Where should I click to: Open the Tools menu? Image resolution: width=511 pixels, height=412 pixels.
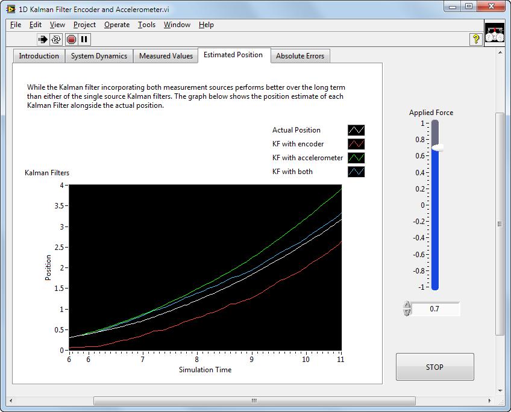click(146, 25)
